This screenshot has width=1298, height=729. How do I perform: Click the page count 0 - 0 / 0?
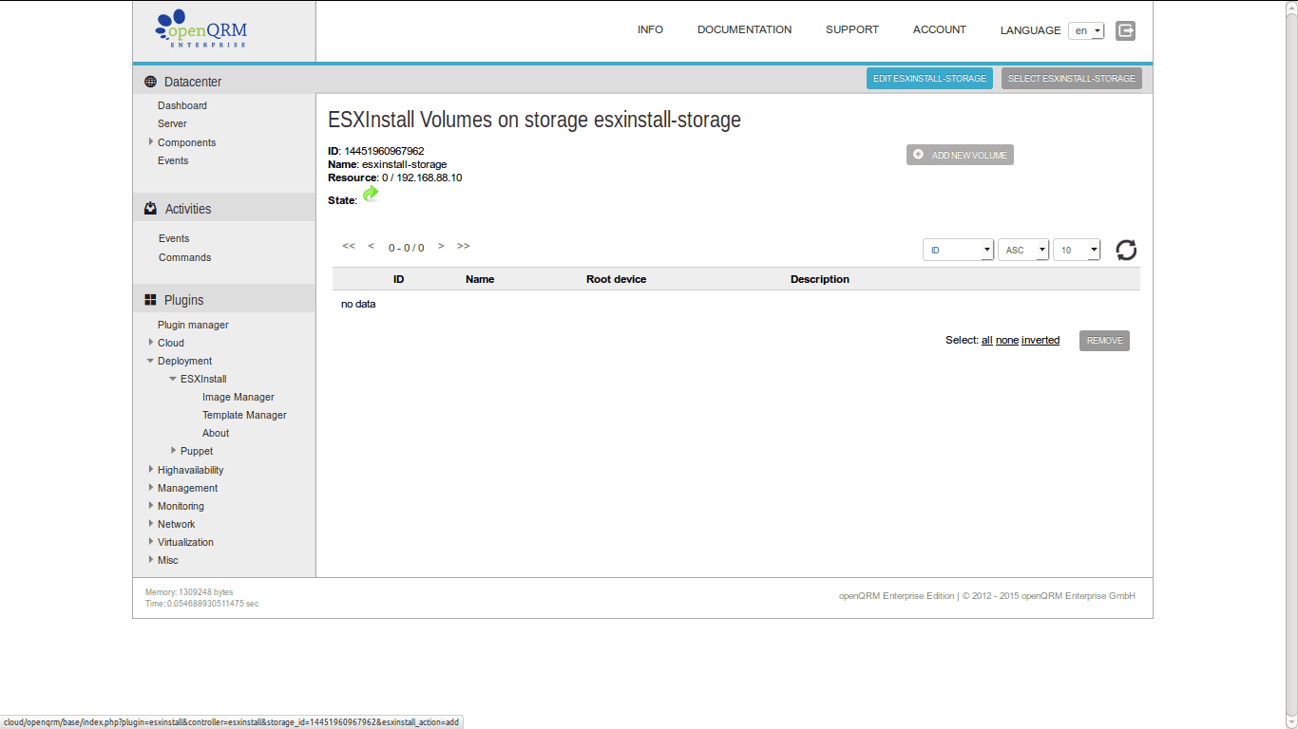[406, 248]
